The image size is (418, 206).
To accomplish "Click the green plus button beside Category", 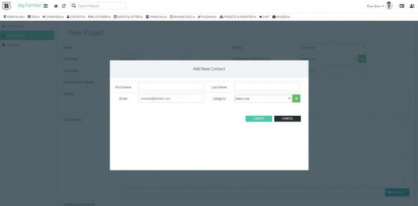I will tap(296, 99).
